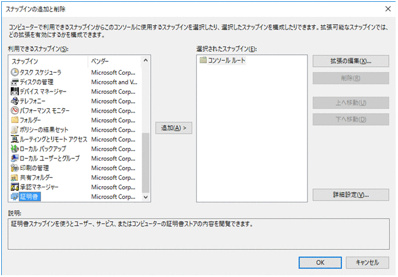The image size is (398, 277).
Task: Click the キャンセル button
Action: point(367,263)
